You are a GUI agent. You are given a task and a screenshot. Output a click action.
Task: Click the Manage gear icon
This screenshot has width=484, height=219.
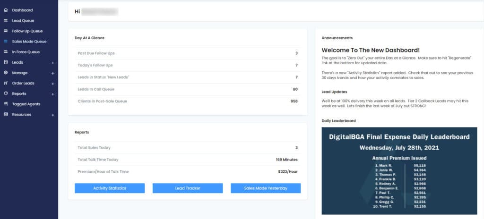(x=6, y=73)
